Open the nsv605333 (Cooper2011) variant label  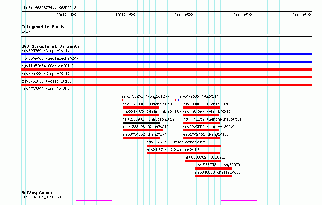(46, 74)
